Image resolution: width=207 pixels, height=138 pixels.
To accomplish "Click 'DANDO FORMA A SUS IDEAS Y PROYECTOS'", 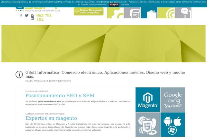I will pos(48,81).
